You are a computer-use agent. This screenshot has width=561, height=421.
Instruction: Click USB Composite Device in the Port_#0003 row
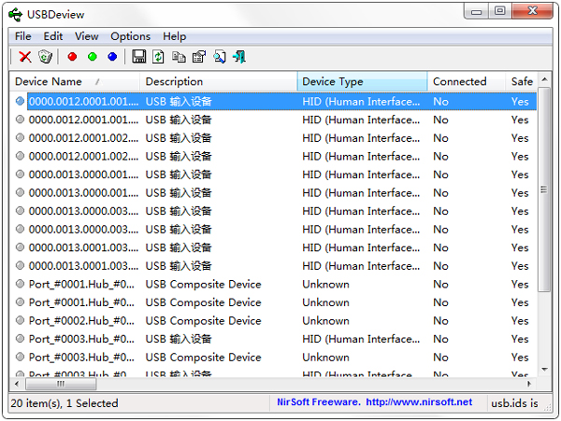tap(203, 358)
